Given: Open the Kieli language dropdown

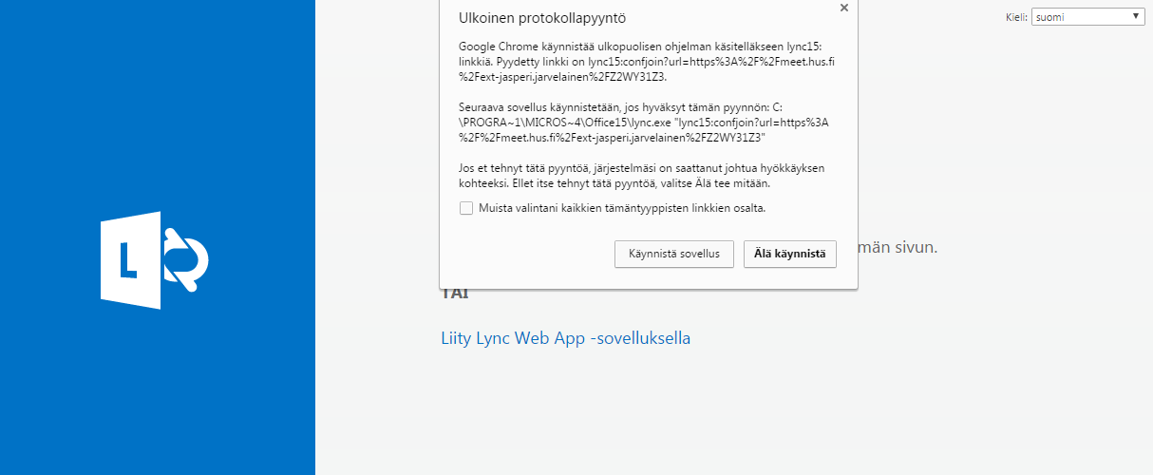Looking at the screenshot, I should 1088,17.
